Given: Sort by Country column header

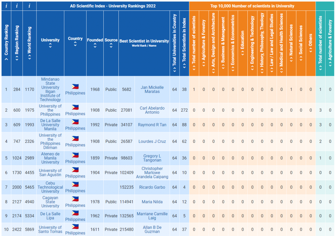Looking at the screenshot, I should (75, 44).
